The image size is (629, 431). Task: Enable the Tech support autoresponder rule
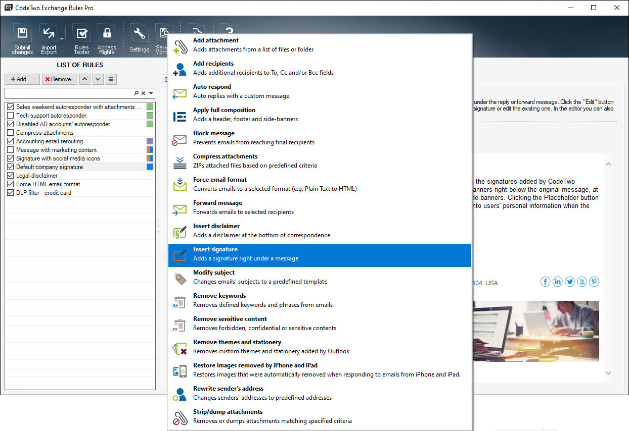click(11, 116)
